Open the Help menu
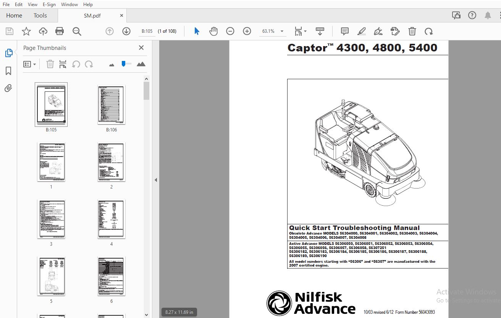This screenshot has height=318, width=501. click(88, 4)
